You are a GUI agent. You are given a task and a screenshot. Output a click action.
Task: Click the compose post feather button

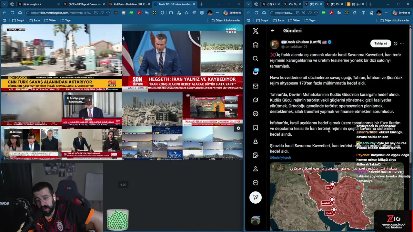tap(256, 197)
